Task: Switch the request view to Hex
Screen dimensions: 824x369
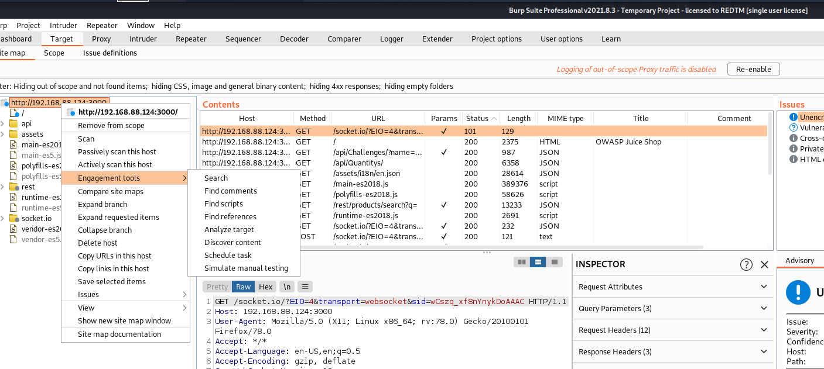Action: [265, 287]
